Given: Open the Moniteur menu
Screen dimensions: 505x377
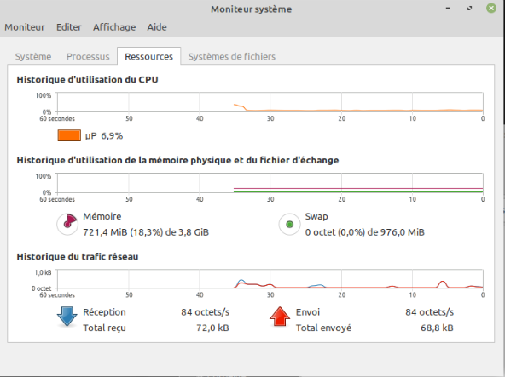Looking at the screenshot, I should [x=25, y=27].
